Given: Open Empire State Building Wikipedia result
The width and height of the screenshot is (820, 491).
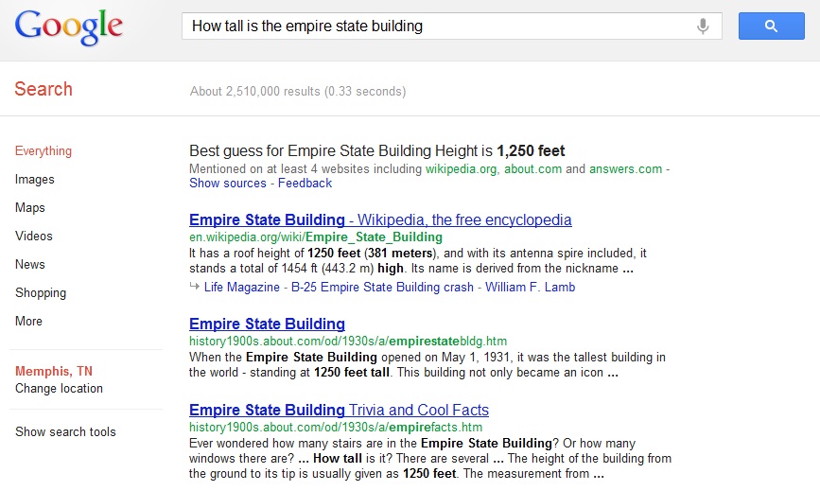Looking at the screenshot, I should pos(380,220).
